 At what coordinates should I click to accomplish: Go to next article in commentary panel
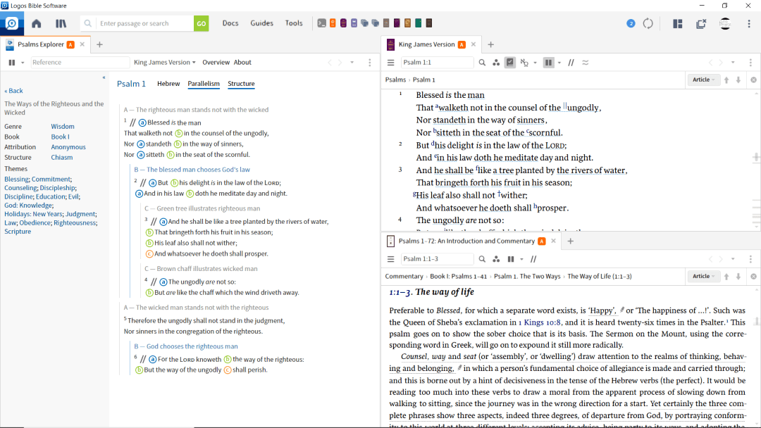click(738, 276)
